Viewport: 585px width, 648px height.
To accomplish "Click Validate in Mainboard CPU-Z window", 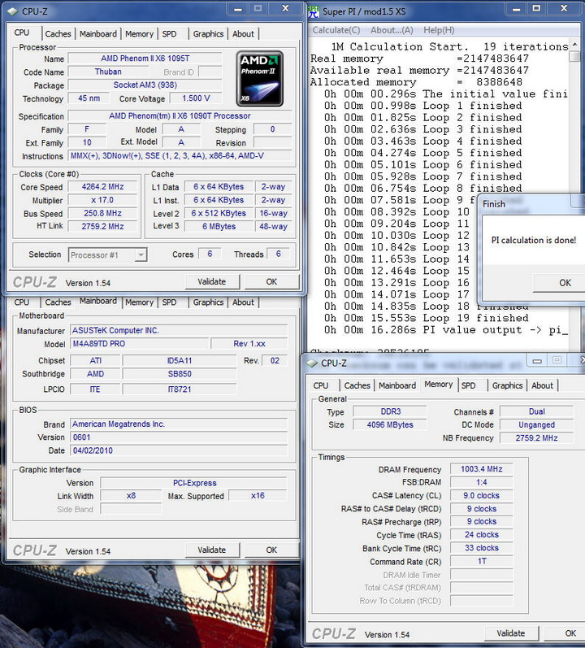I will pyautogui.click(x=212, y=550).
